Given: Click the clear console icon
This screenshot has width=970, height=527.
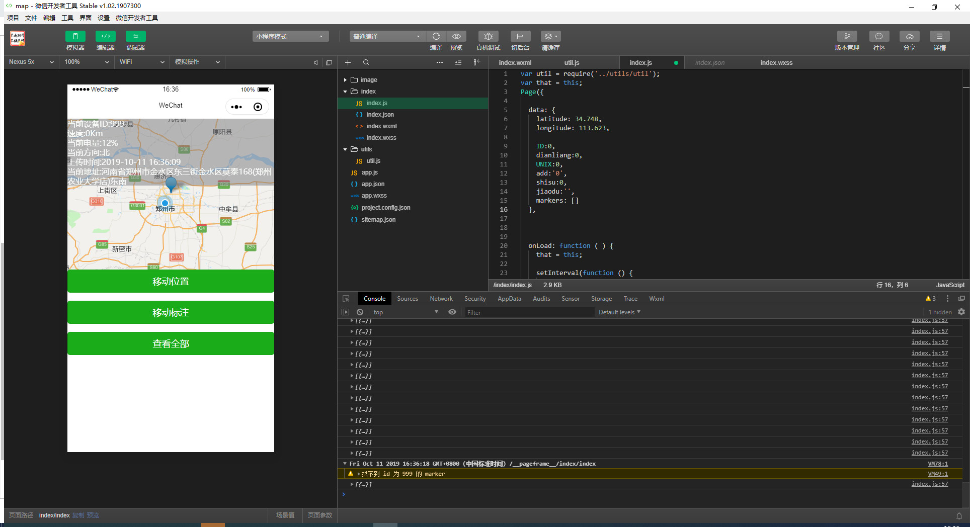Looking at the screenshot, I should (360, 312).
